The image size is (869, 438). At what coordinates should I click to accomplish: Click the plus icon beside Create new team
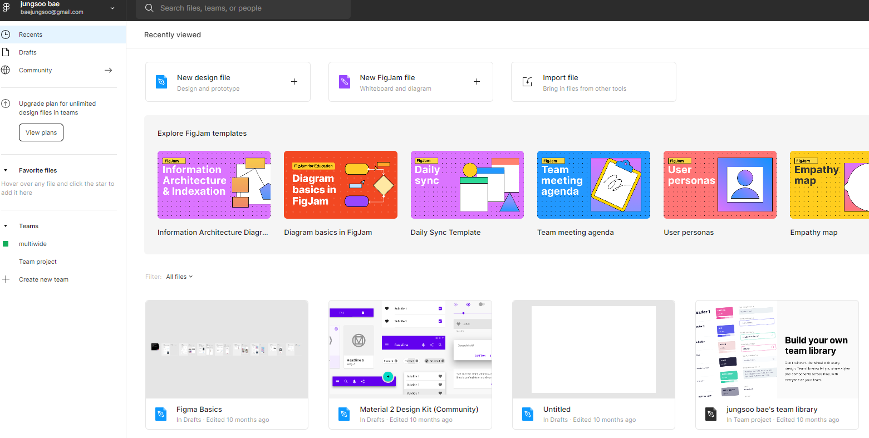(6, 279)
